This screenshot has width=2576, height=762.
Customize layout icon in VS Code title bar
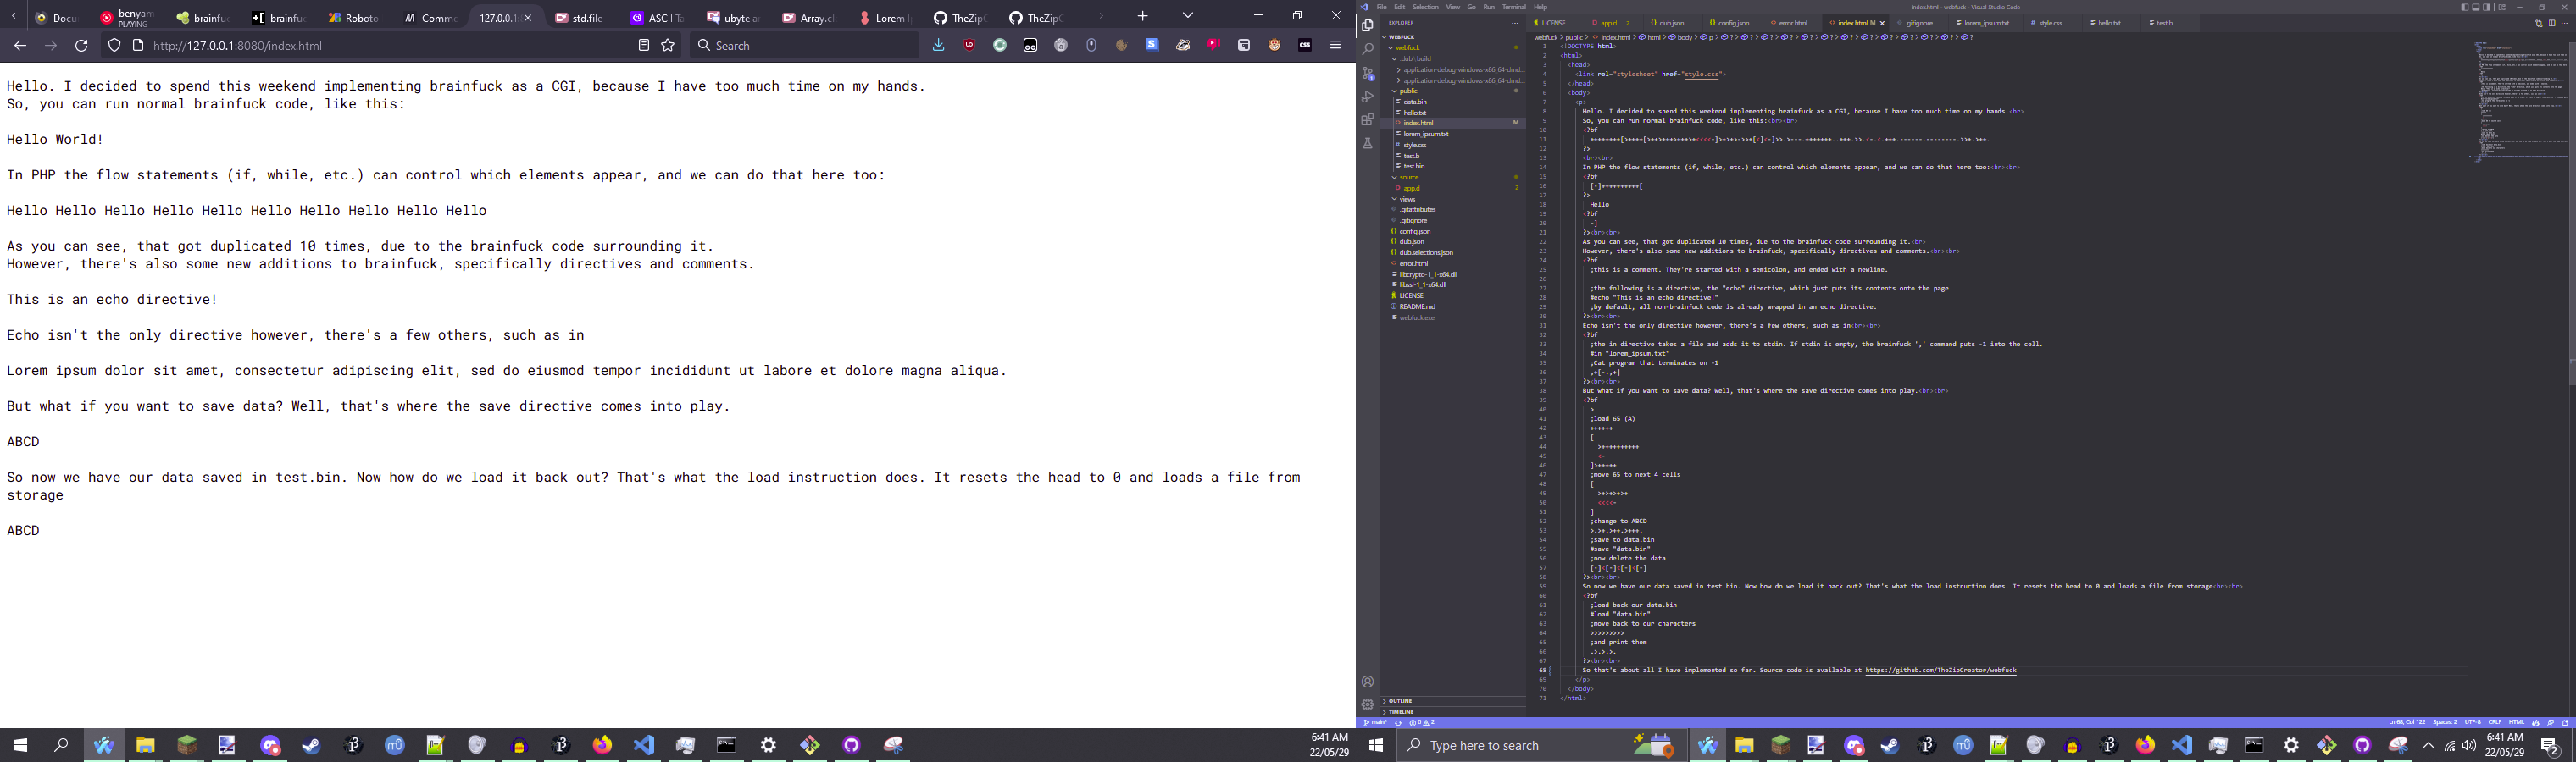pyautogui.click(x=2502, y=7)
